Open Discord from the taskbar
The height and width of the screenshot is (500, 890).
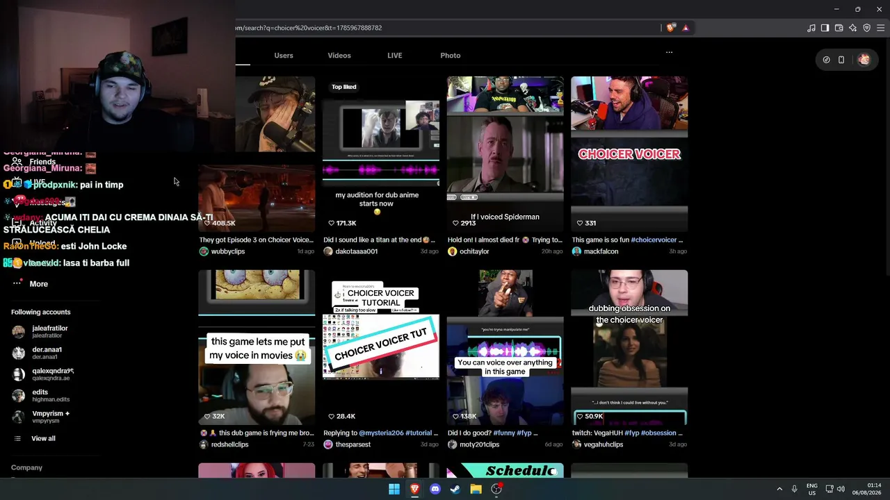[435, 489]
